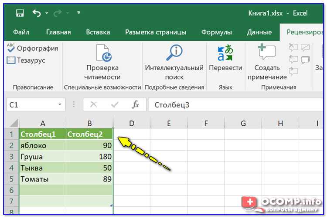Open the Файл tab
The image size is (327, 218).
(21, 32)
